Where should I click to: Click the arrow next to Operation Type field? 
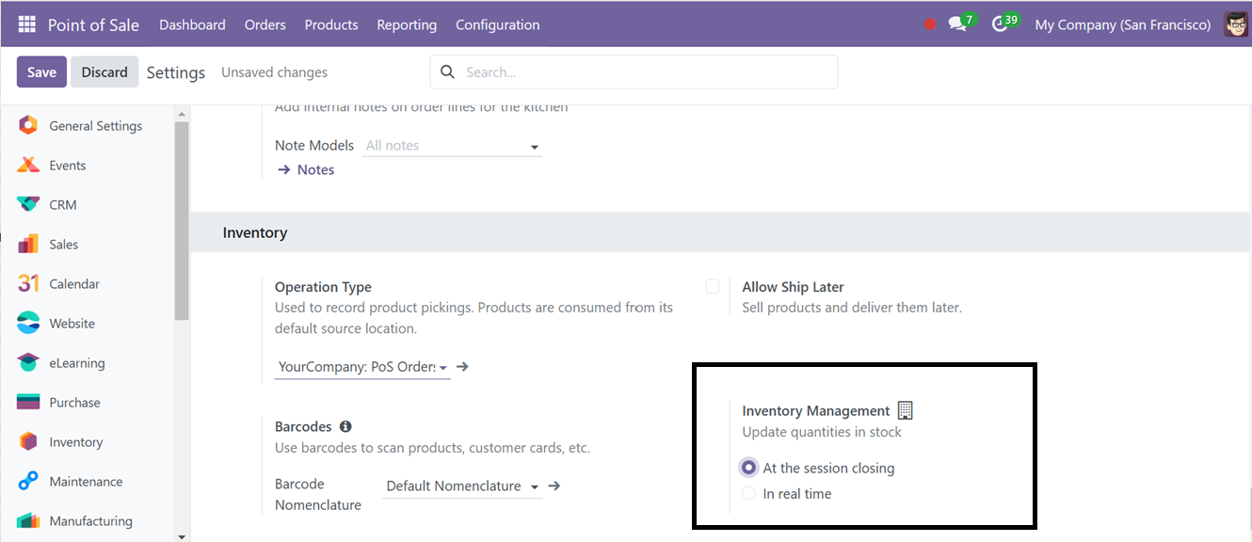(x=462, y=367)
